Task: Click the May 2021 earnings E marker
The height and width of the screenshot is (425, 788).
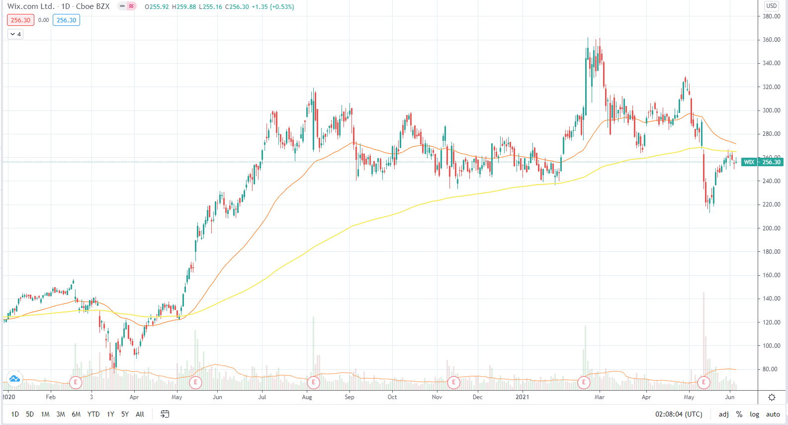Action: point(703,383)
